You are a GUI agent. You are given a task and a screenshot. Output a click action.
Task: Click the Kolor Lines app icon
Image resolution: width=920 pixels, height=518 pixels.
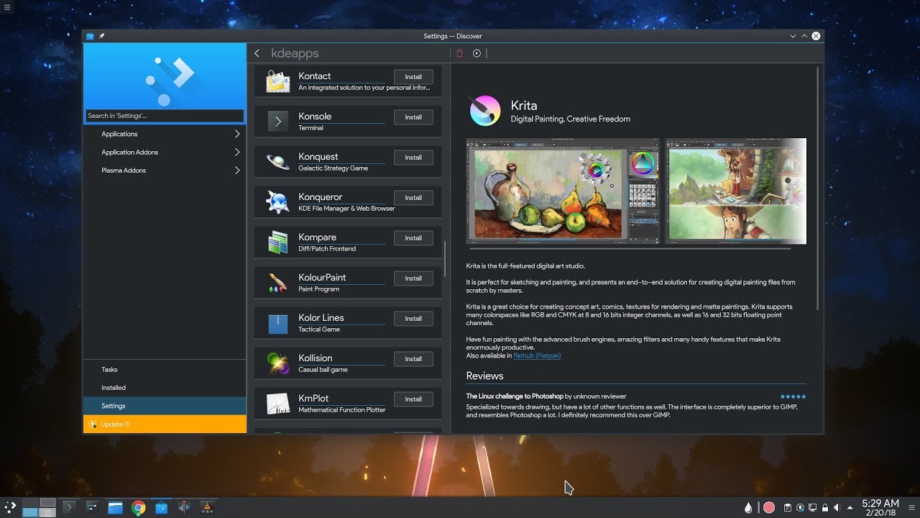point(278,323)
